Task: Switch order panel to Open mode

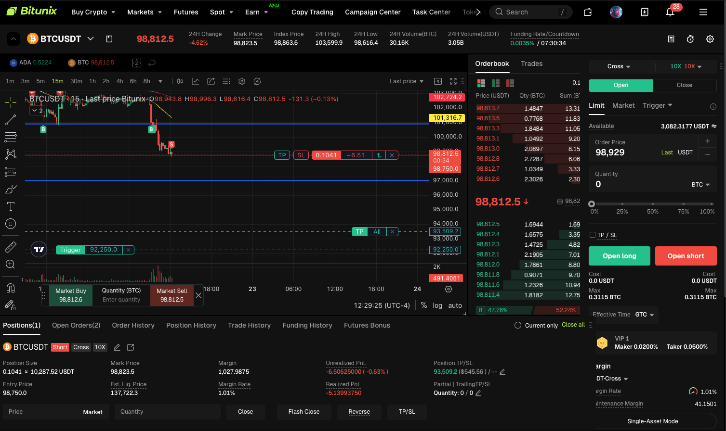Action: pos(621,85)
